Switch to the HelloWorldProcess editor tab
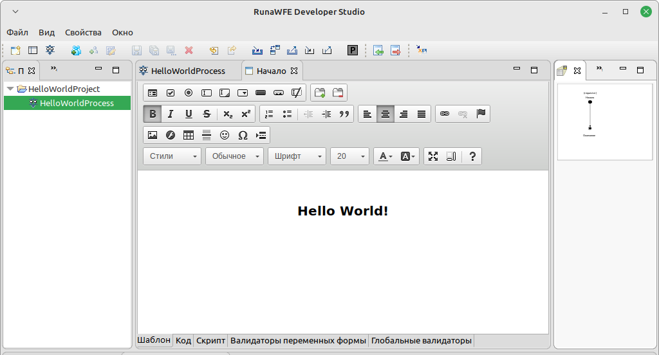Screen dimensions: 659x355 point(188,71)
